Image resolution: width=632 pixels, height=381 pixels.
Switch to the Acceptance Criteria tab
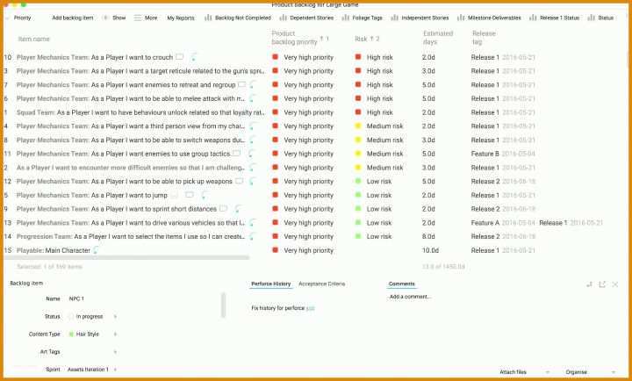click(x=321, y=284)
